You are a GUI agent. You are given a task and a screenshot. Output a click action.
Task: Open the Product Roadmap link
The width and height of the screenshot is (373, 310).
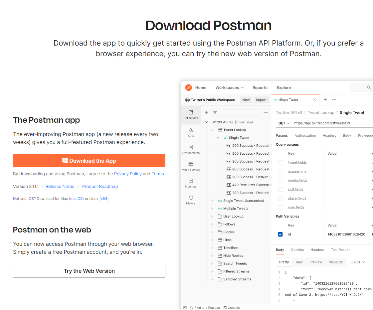[100, 186]
